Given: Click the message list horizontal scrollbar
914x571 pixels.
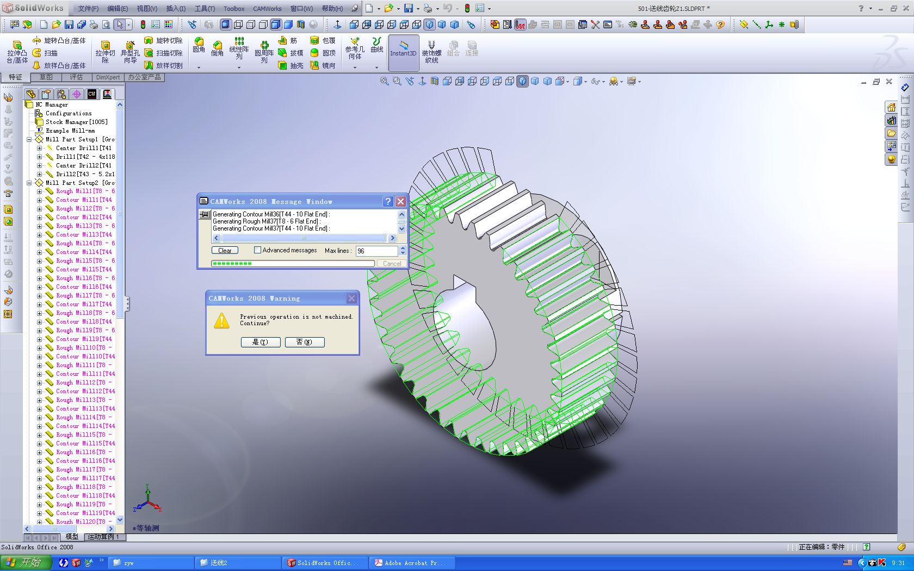Looking at the screenshot, I should click(304, 238).
